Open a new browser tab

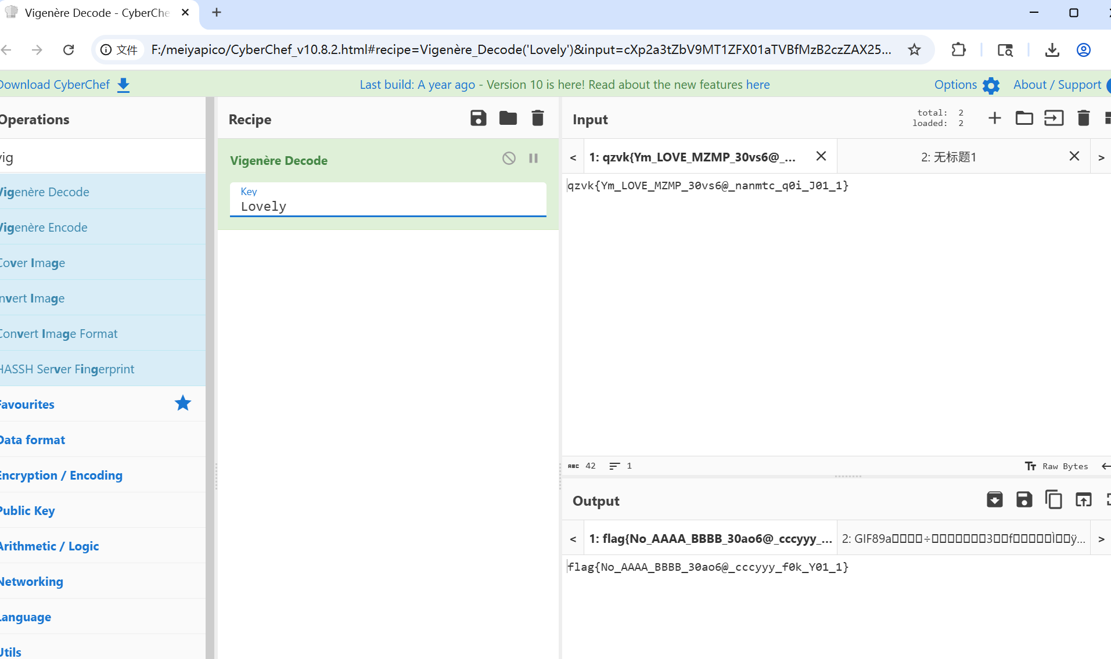[x=217, y=12]
